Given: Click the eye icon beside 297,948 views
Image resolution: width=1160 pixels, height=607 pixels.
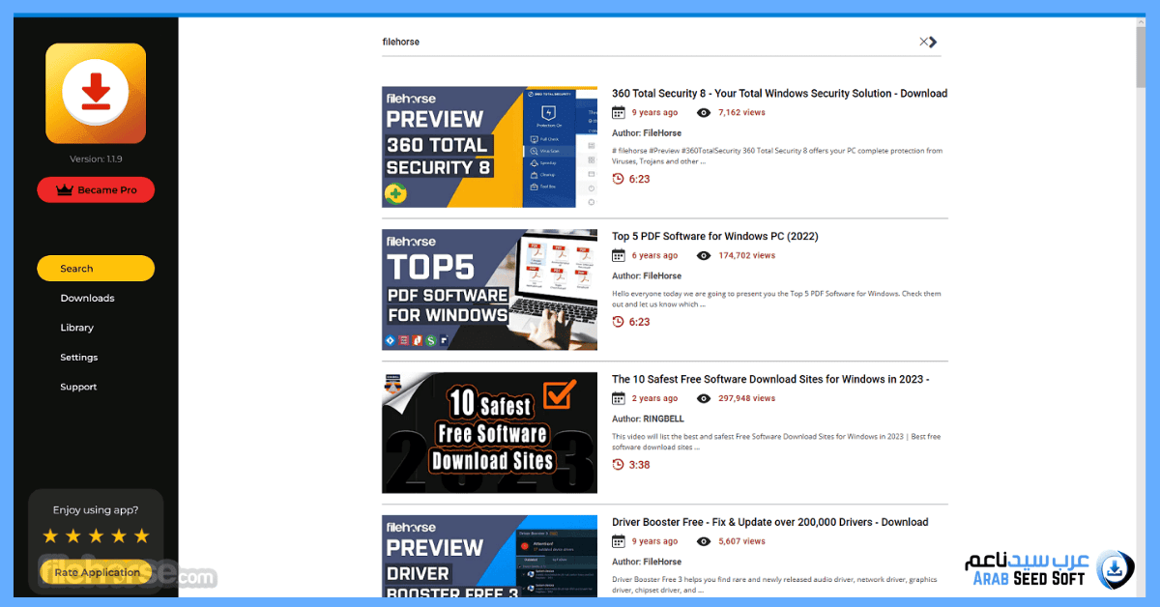Looking at the screenshot, I should tap(704, 399).
